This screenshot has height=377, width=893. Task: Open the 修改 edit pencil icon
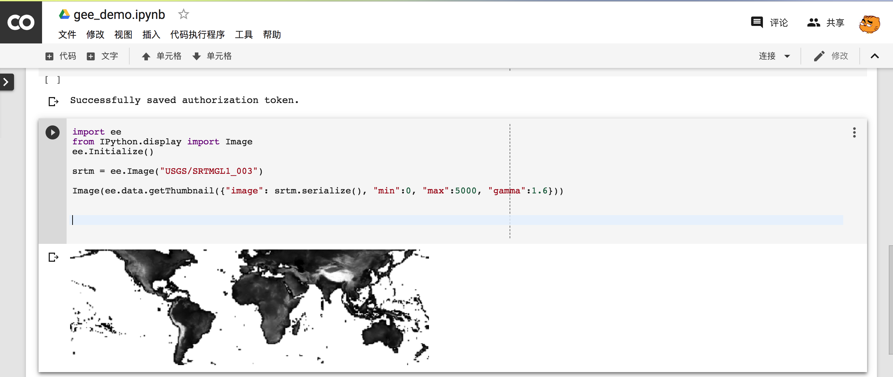[x=819, y=56]
